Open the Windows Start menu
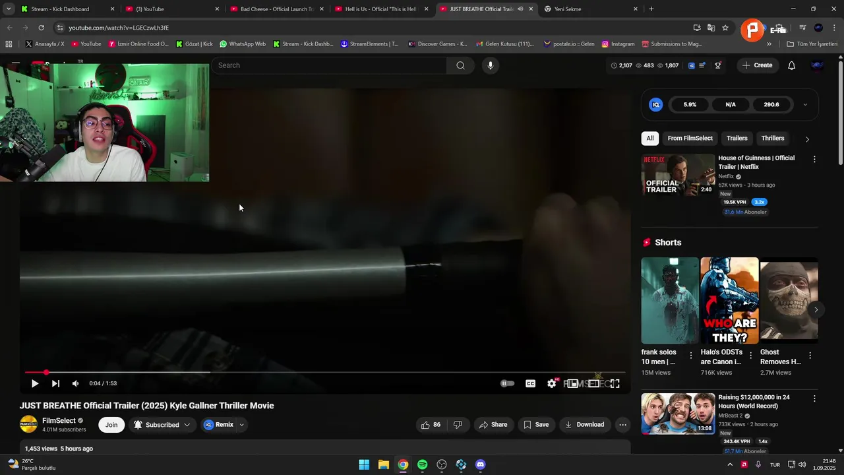844x475 pixels. coord(364,464)
